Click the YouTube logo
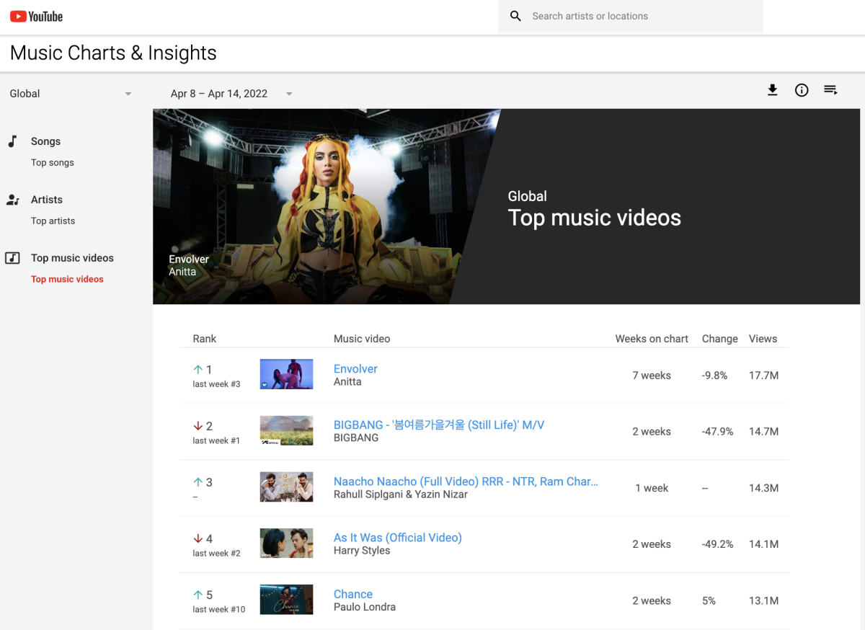865x630 pixels. pos(36,16)
